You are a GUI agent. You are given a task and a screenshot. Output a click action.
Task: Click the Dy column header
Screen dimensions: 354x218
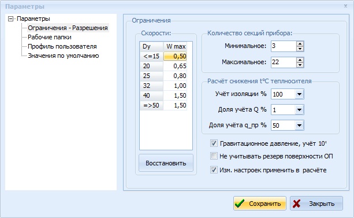(151, 47)
